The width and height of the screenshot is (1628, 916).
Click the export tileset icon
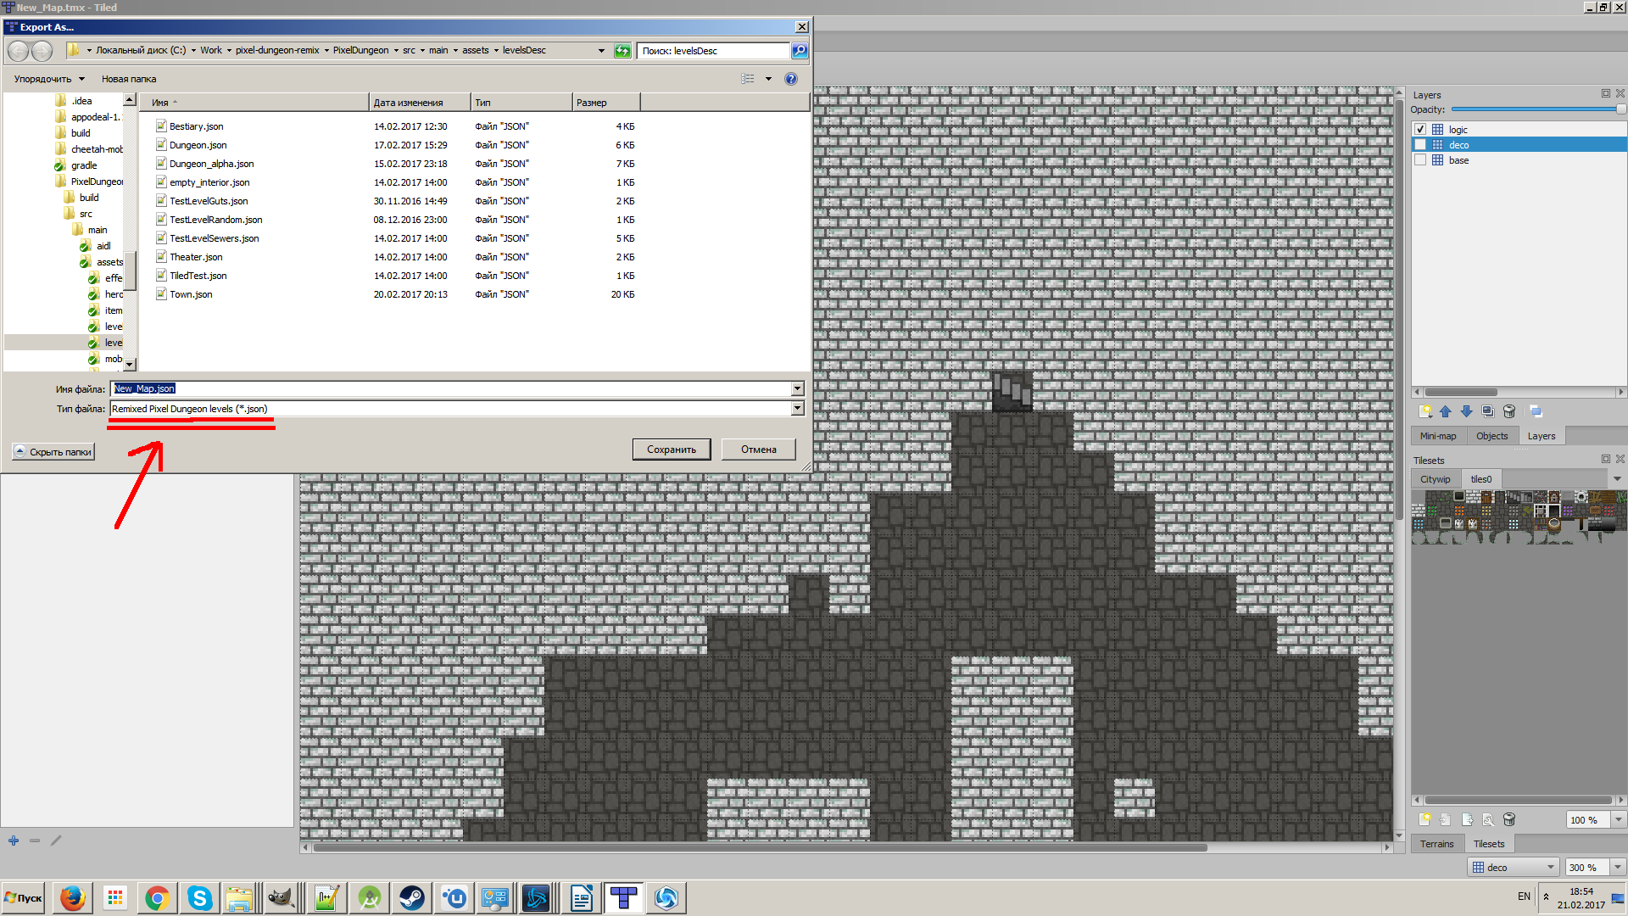tap(1467, 819)
